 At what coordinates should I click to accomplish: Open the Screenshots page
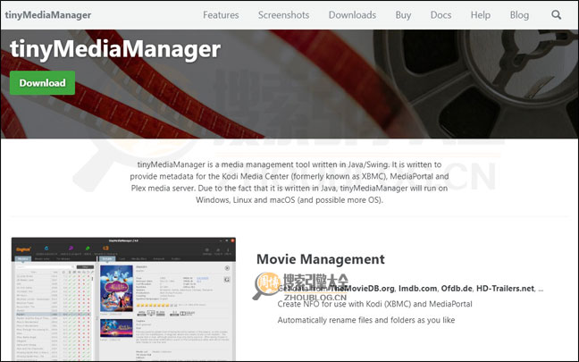tap(283, 15)
